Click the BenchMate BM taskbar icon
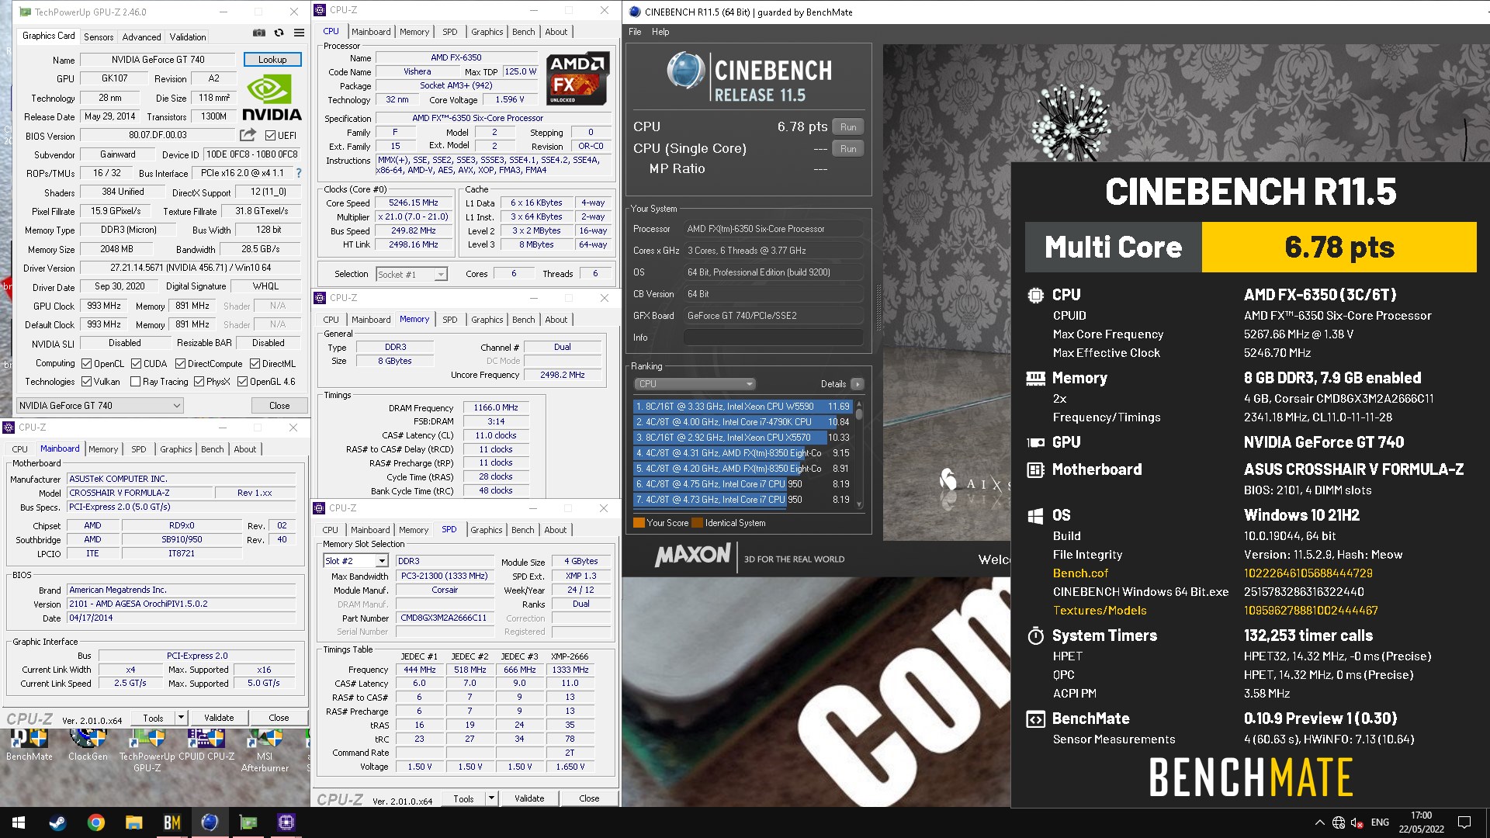The width and height of the screenshot is (1490, 838). [172, 822]
